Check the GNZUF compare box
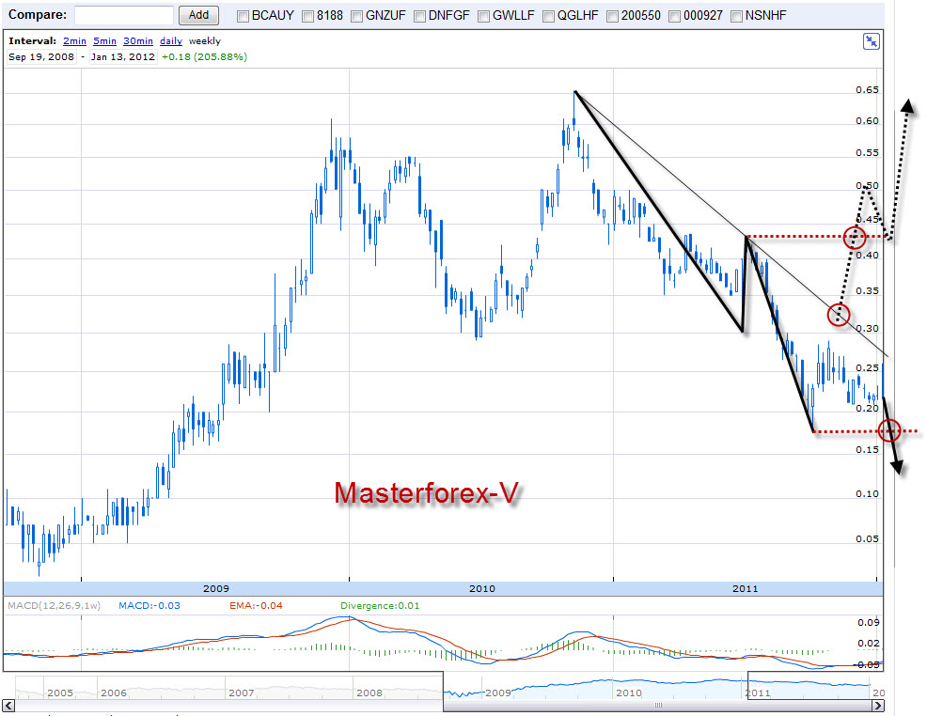The image size is (927, 716). (356, 16)
